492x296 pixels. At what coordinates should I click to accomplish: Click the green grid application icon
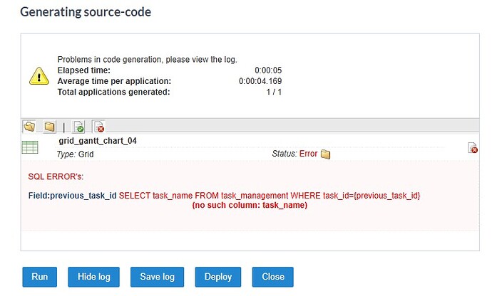coord(30,147)
